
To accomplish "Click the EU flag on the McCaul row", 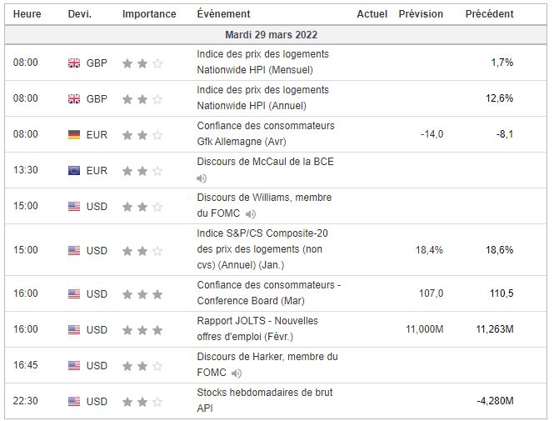I will [x=74, y=171].
